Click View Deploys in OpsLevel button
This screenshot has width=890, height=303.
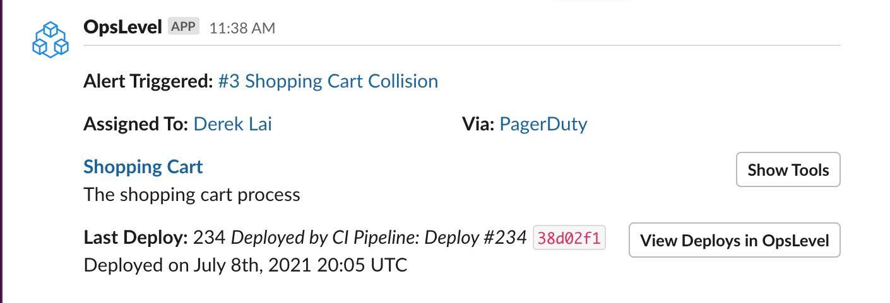click(x=735, y=240)
